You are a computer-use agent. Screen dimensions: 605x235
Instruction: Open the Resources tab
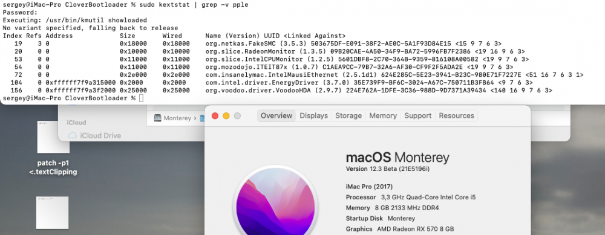click(456, 115)
